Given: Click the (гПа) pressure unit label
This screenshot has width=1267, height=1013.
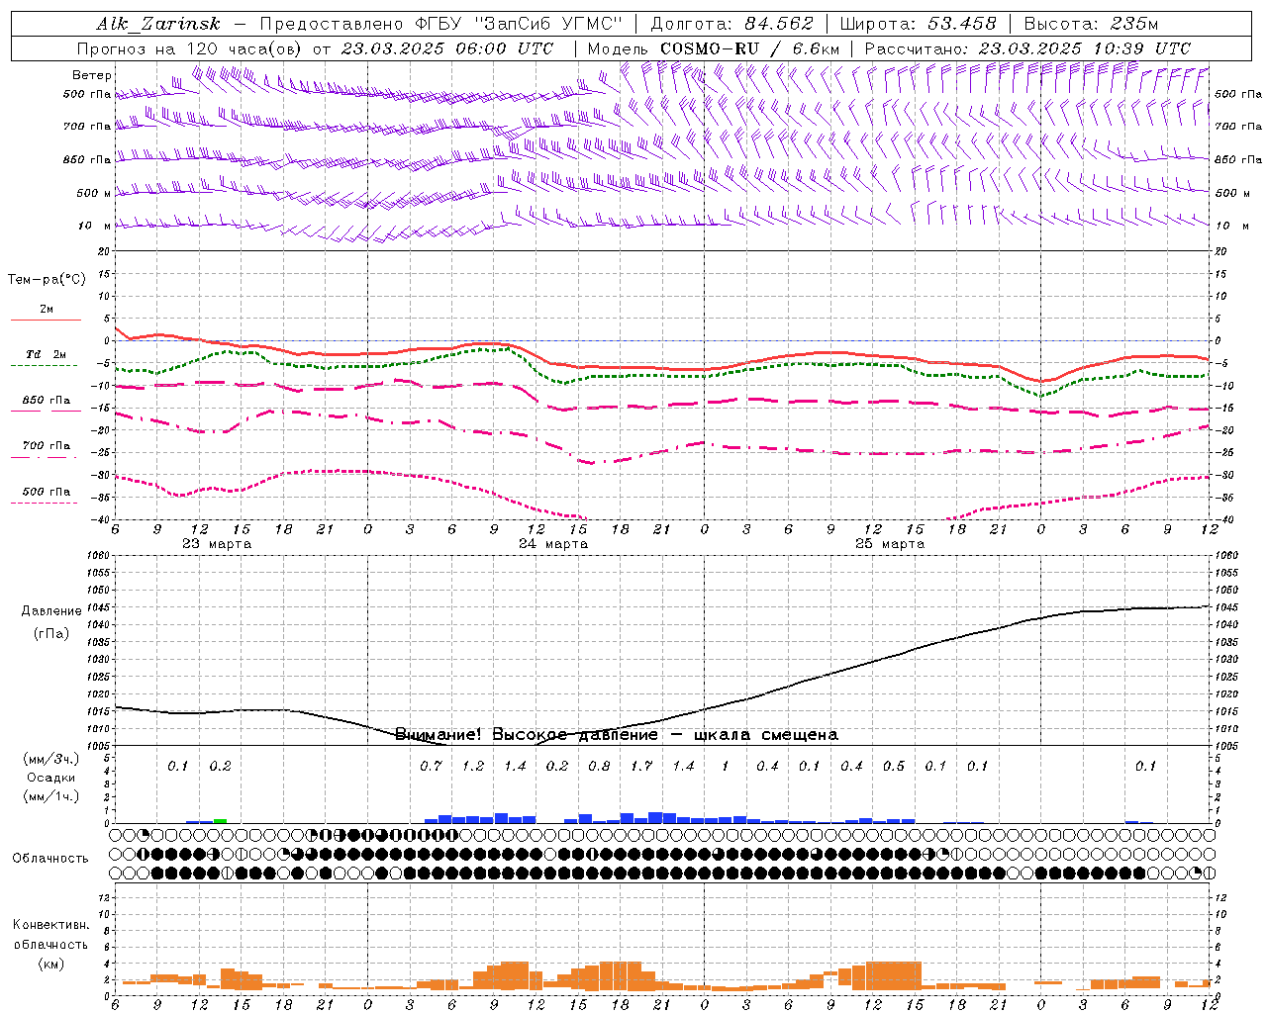Looking at the screenshot, I should click(51, 634).
